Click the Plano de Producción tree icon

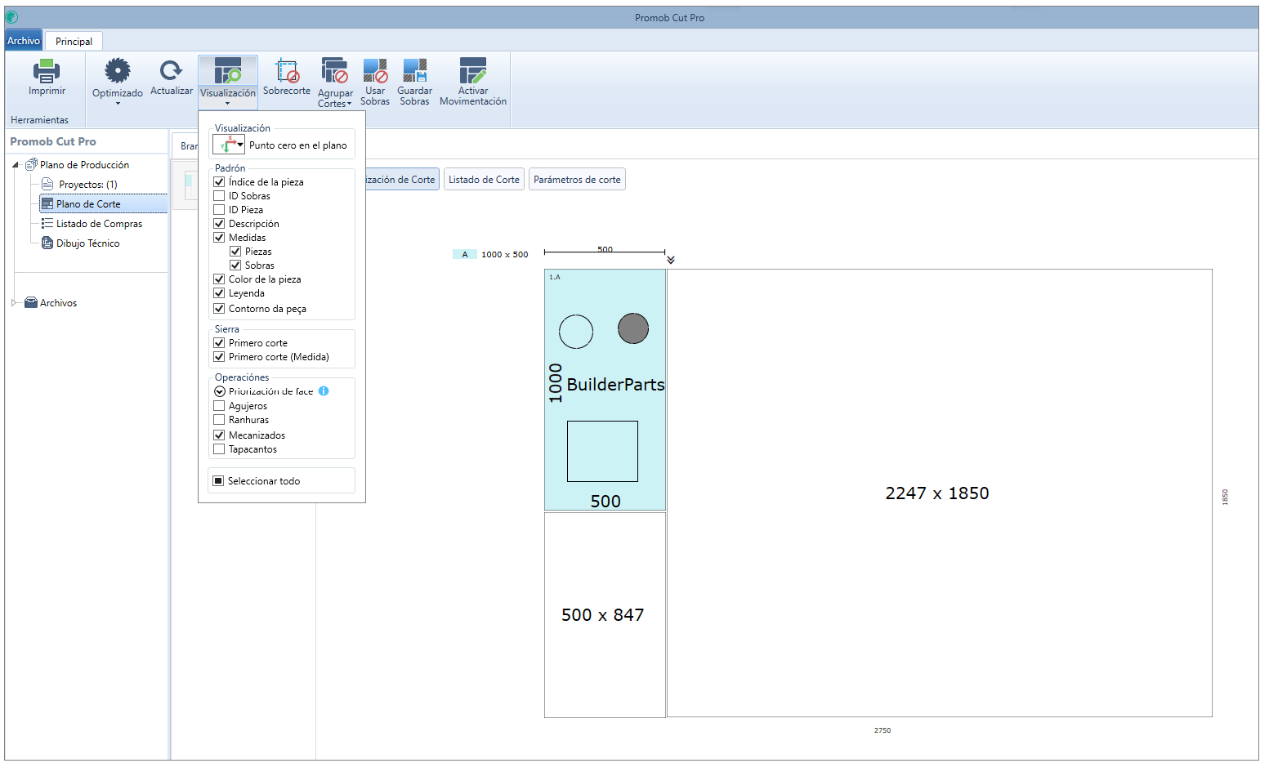[x=32, y=165]
